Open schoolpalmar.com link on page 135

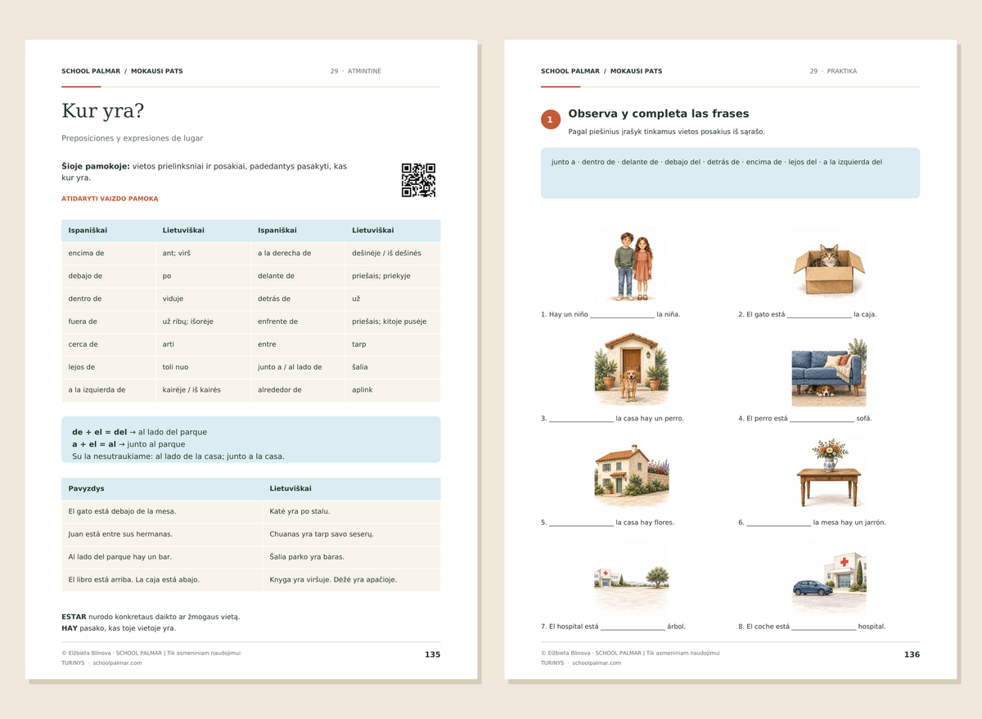click(117, 663)
